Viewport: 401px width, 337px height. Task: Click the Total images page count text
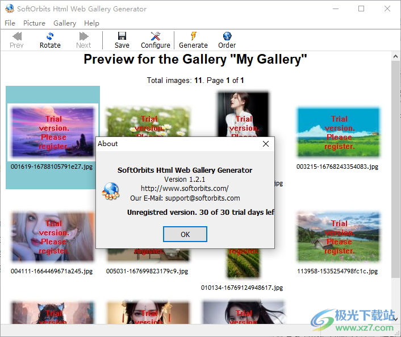tap(195, 80)
